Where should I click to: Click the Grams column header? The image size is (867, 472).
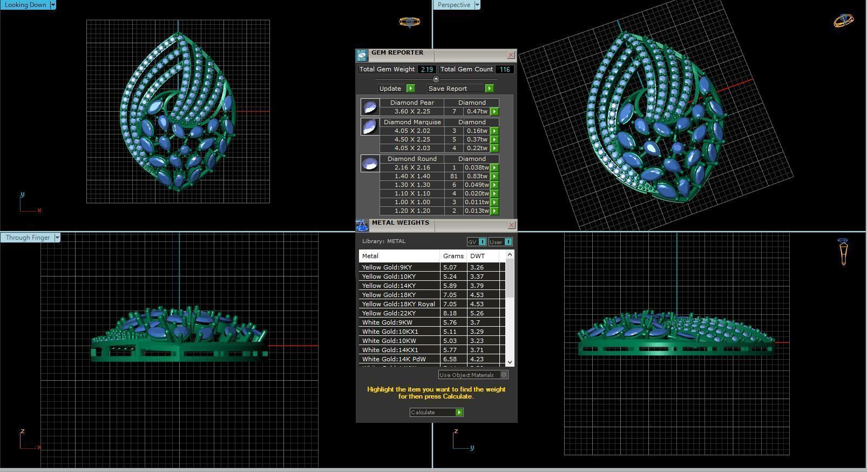pos(453,256)
